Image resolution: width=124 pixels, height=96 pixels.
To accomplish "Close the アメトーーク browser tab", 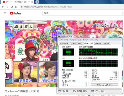I will (x=32, y=2).
